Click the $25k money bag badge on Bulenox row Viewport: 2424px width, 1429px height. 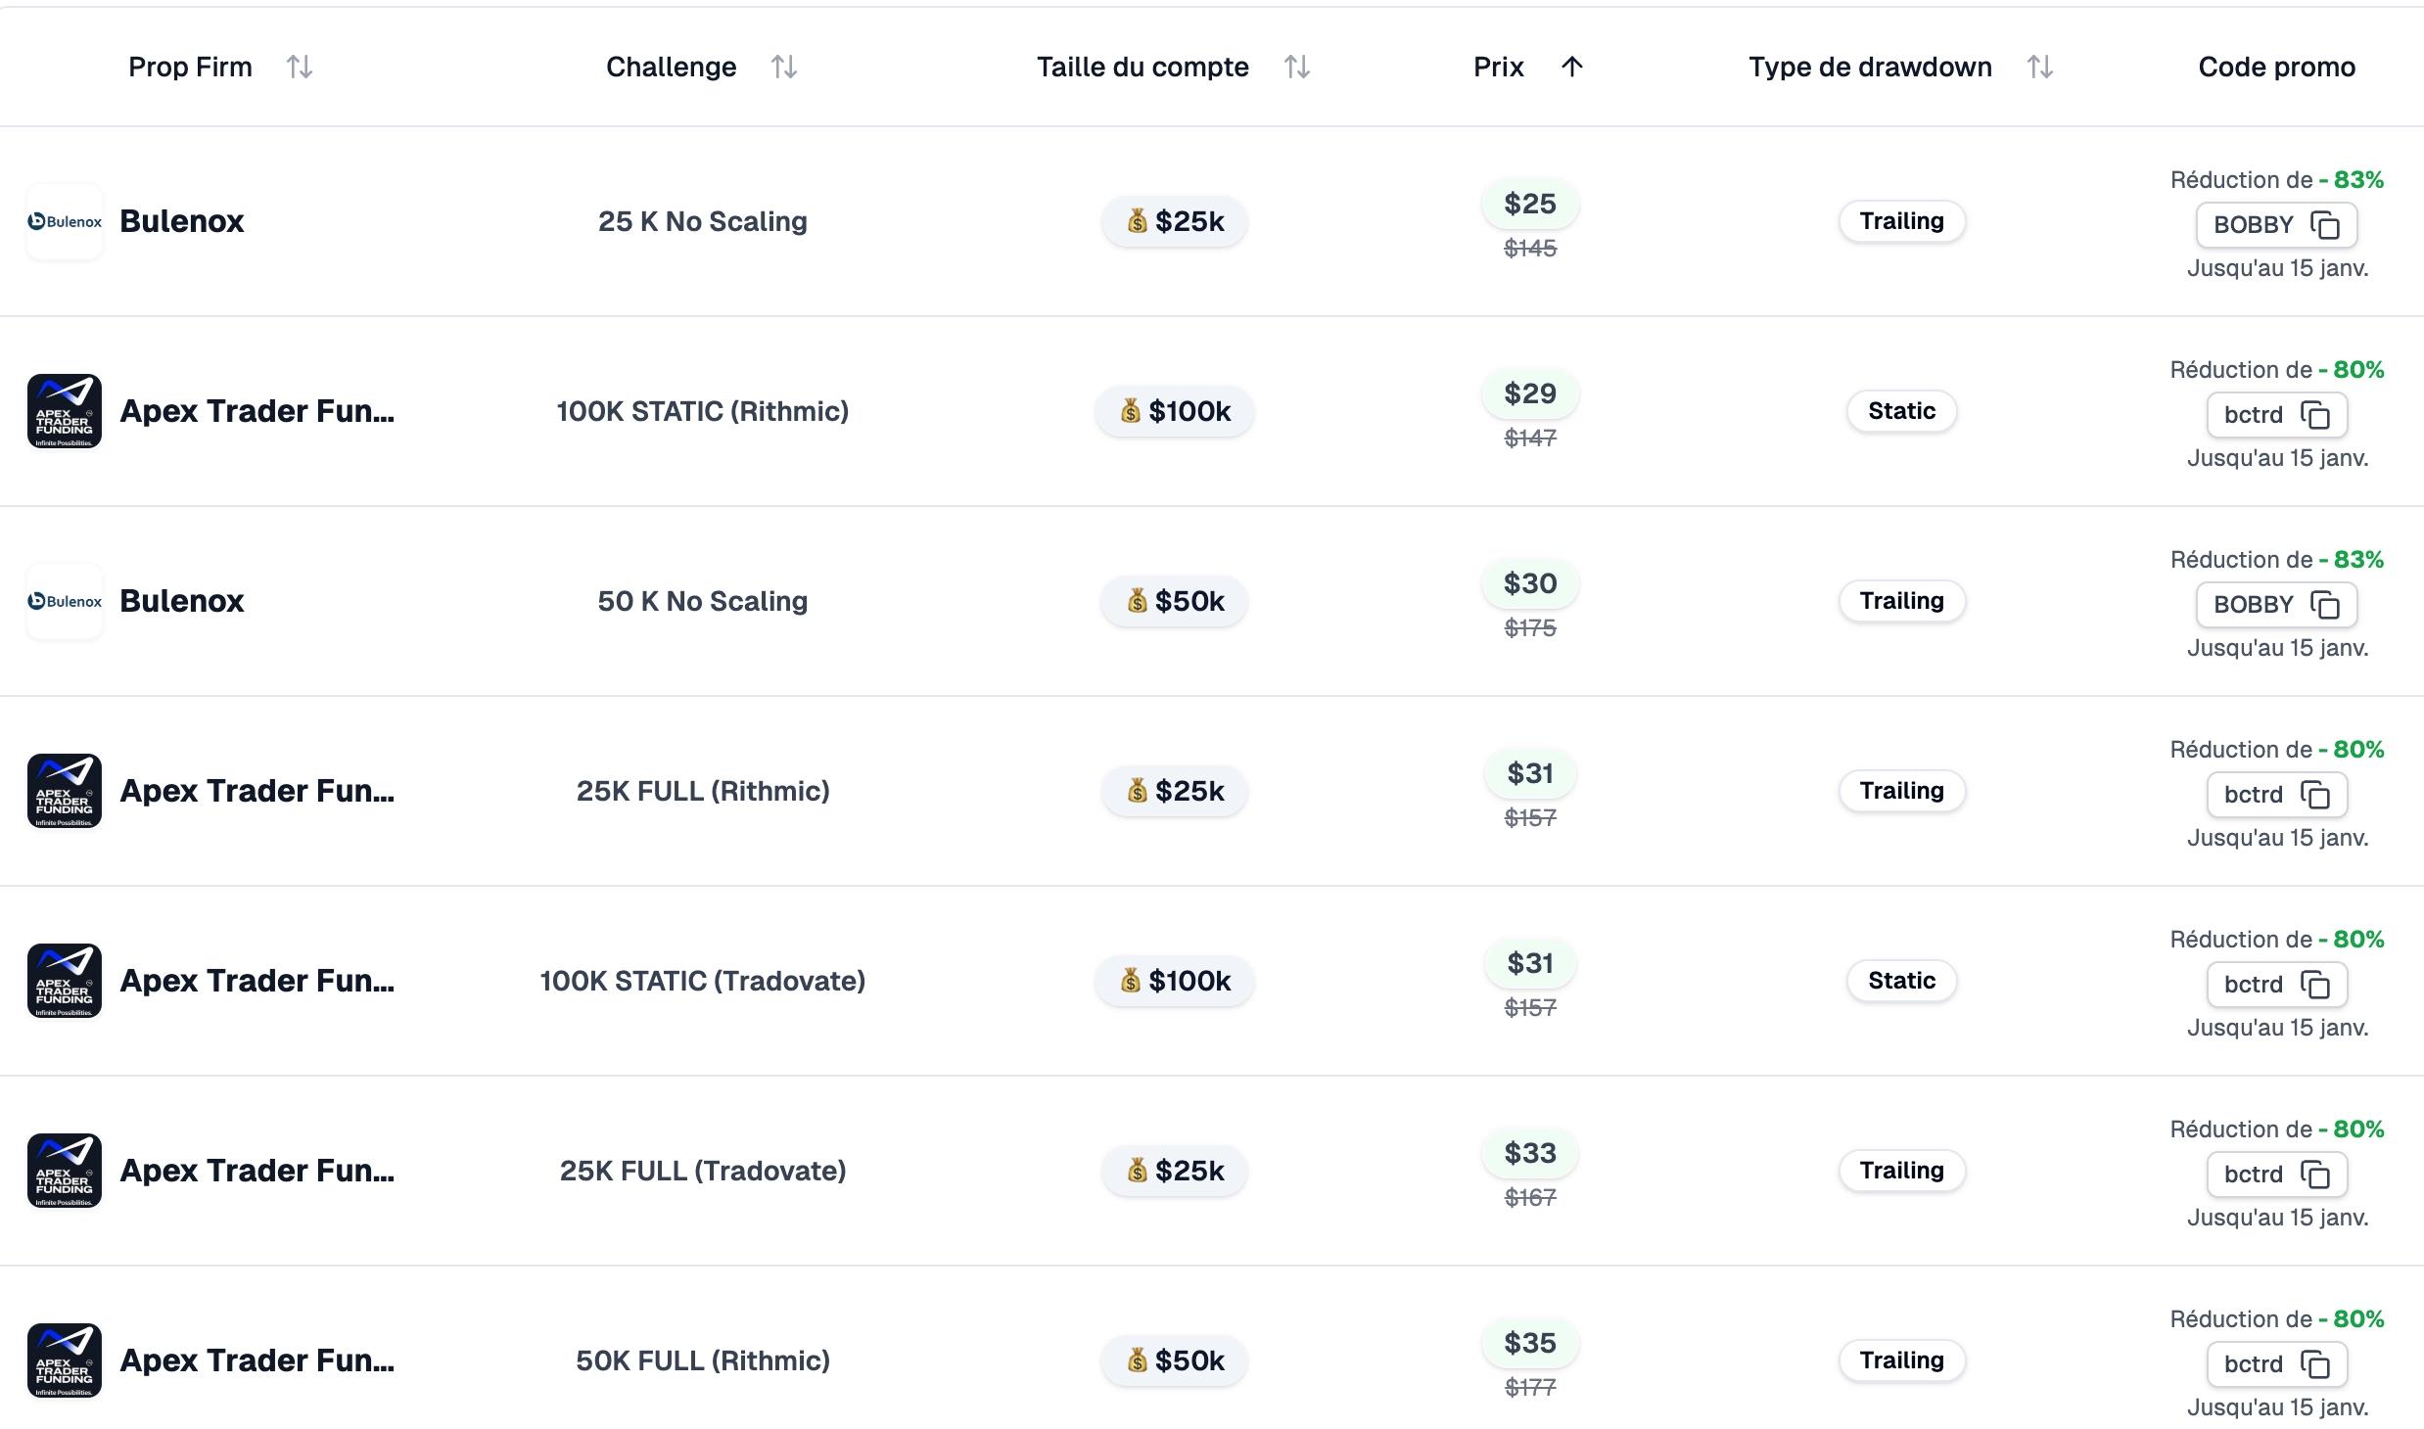(x=1173, y=221)
